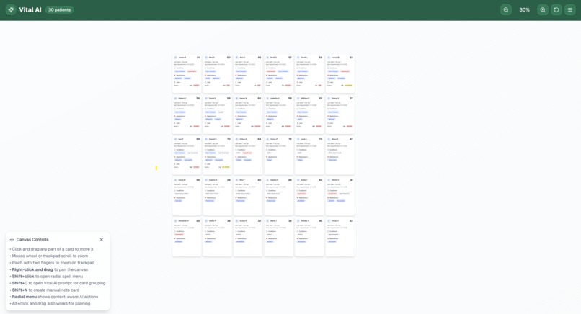This screenshot has width=581, height=314.
Task: Select the Robert patient card aged 56
Action: 187,113
